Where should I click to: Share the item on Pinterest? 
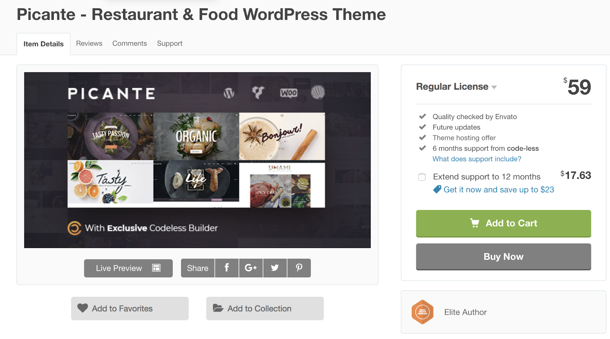point(299,268)
